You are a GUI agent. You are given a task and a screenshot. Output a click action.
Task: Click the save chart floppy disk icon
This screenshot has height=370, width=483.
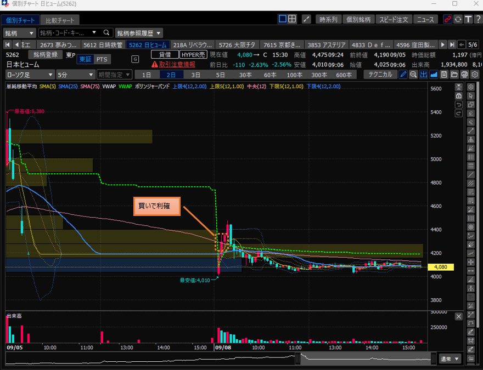coord(444,75)
